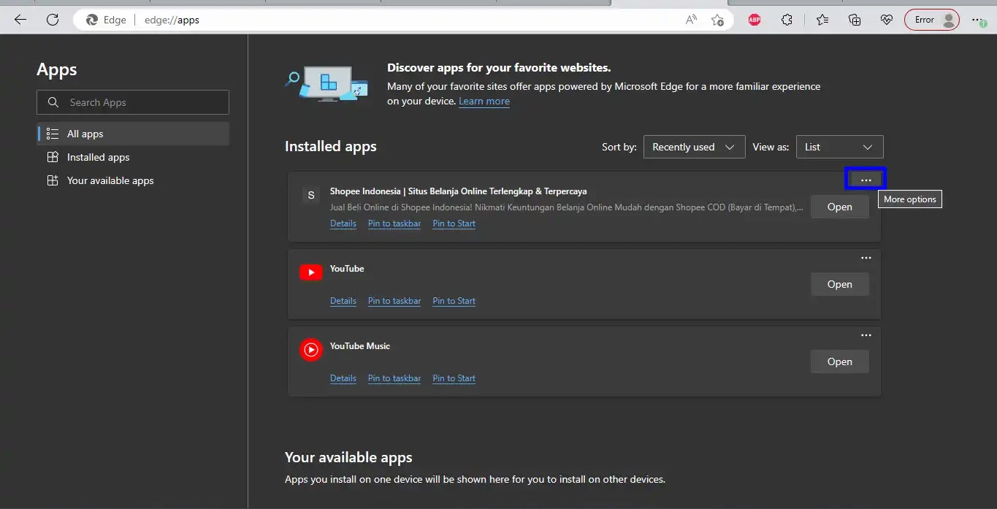Screen dimensions: 997x509
Task: Click the Shopee S app icon
Action: coord(311,195)
